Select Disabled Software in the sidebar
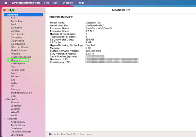Screen dimensions: 196x137 (x=21, y=132)
